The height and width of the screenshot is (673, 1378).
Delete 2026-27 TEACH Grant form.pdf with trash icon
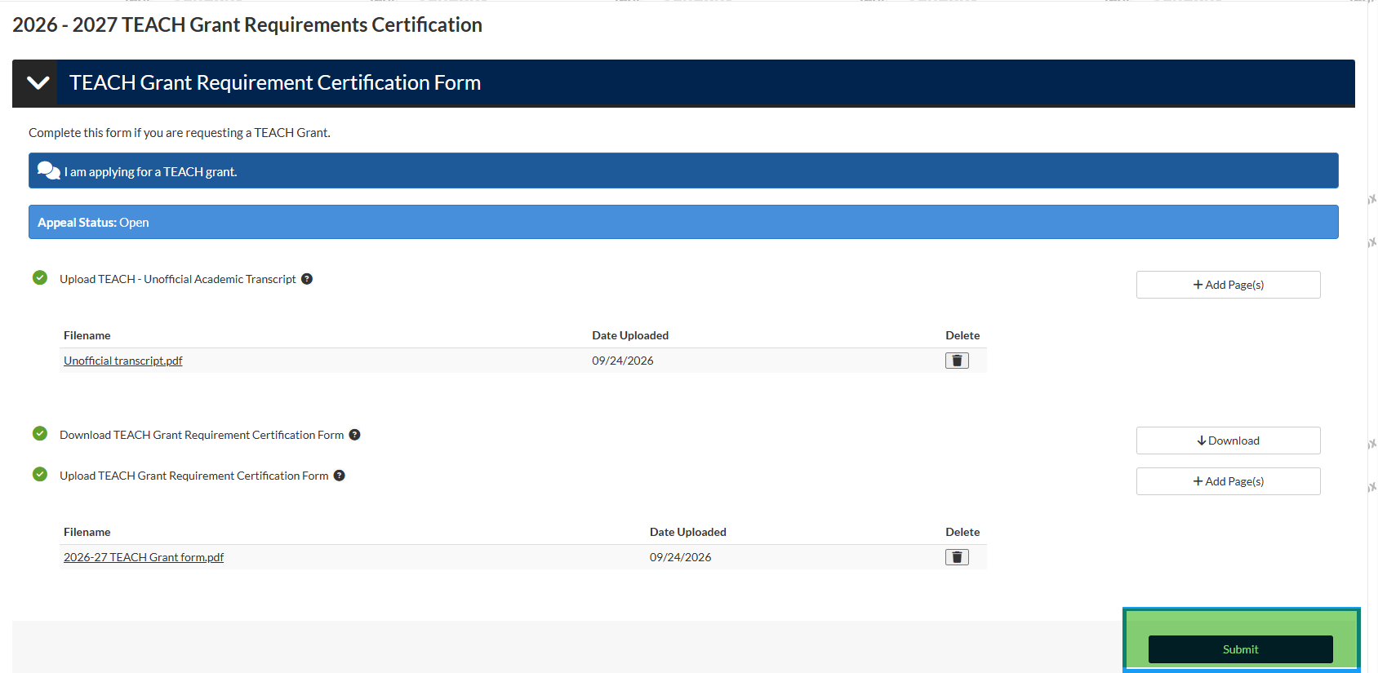pyautogui.click(x=957, y=557)
